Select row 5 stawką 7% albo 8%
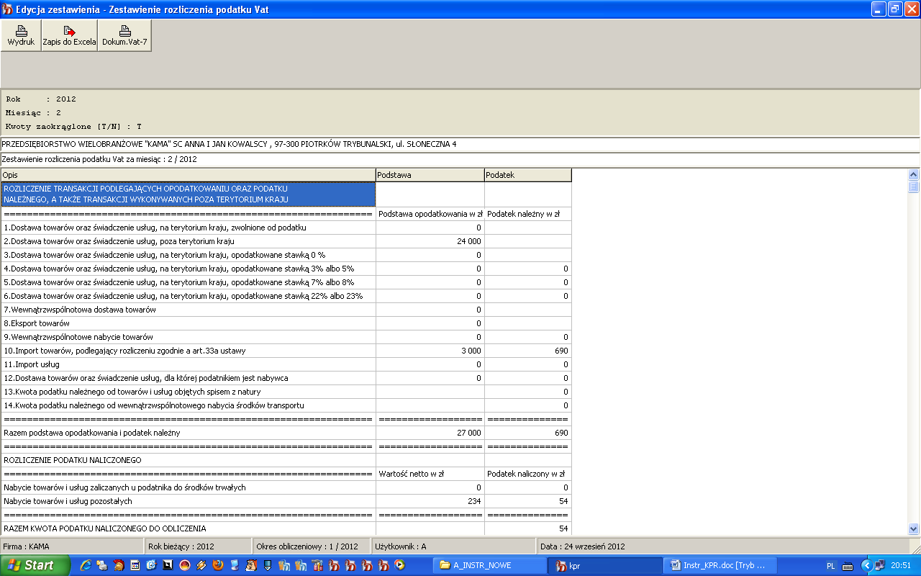 coord(188,282)
